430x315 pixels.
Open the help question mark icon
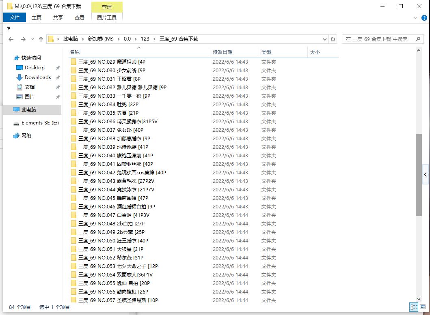424,18
